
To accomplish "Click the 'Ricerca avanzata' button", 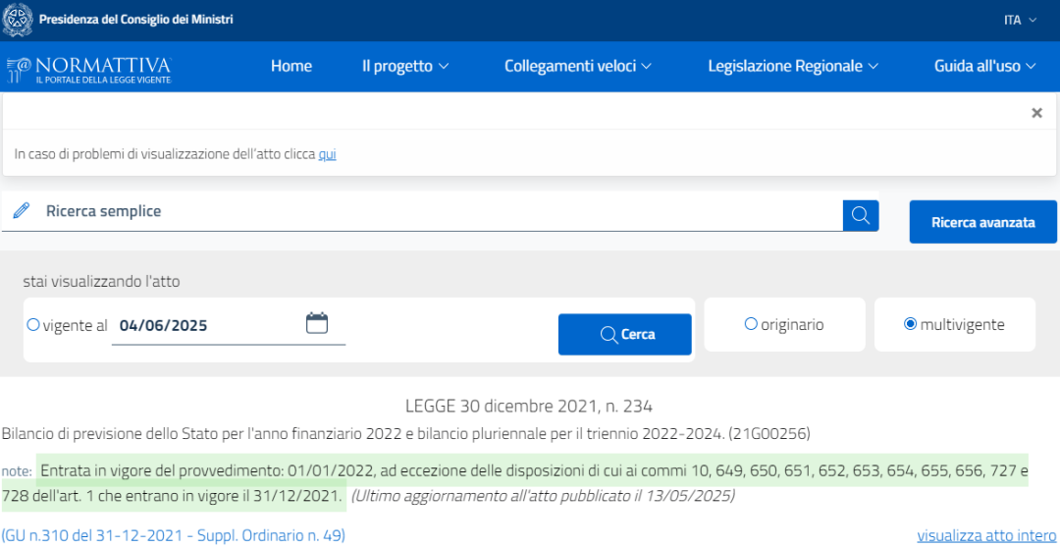I will click(982, 222).
